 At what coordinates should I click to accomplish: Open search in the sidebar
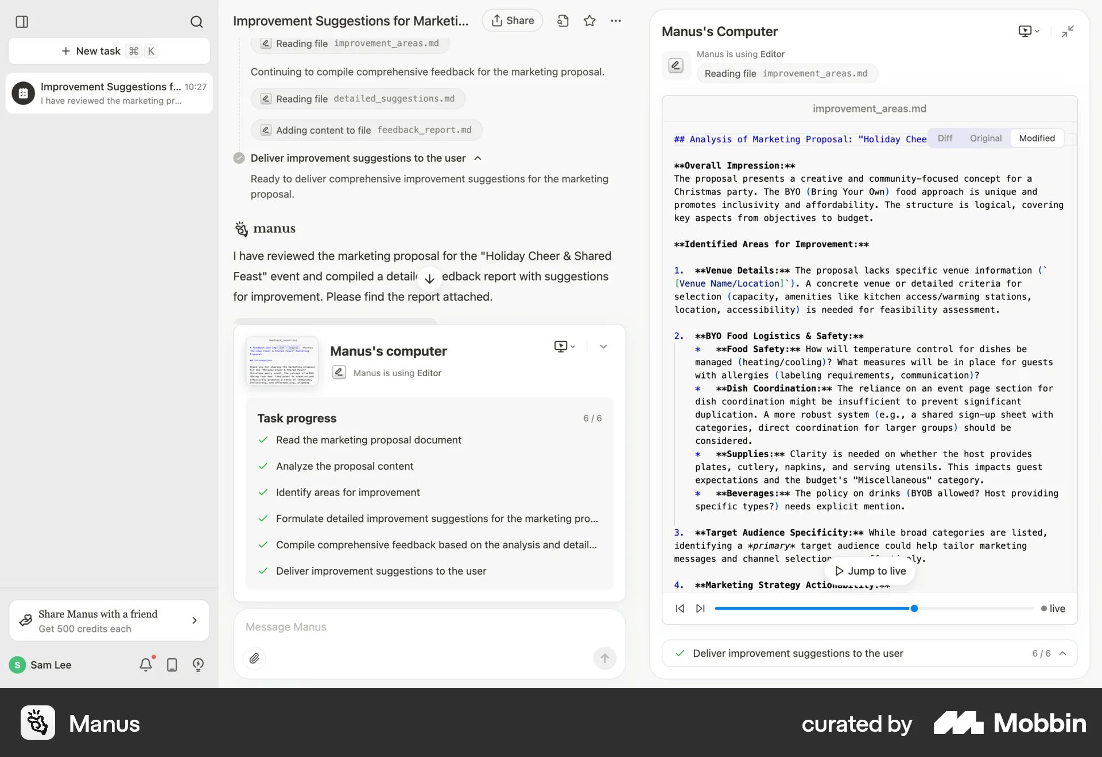197,22
